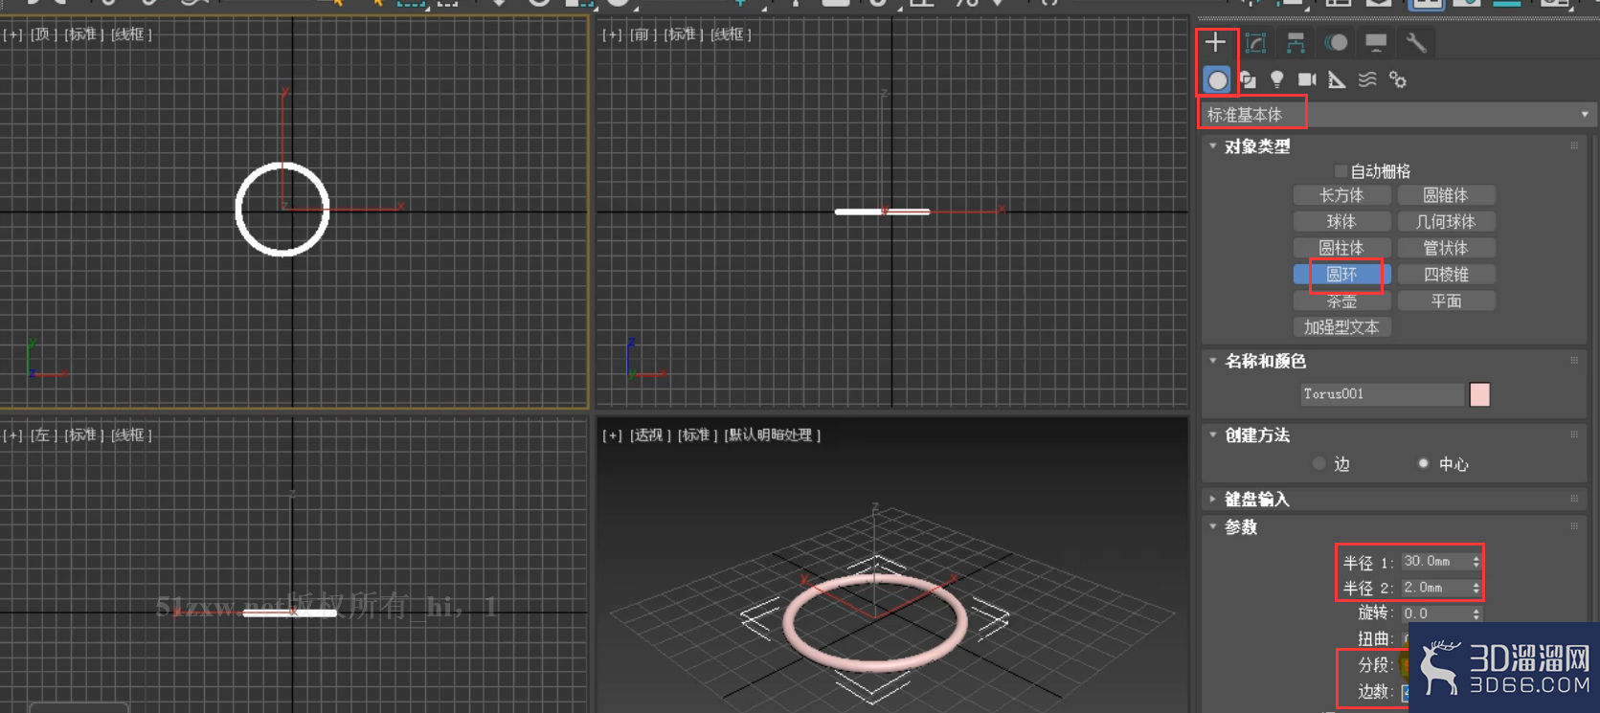Image resolution: width=1600 pixels, height=713 pixels.
Task: Click the highlighted 圆环 torus button
Action: pos(1341,275)
